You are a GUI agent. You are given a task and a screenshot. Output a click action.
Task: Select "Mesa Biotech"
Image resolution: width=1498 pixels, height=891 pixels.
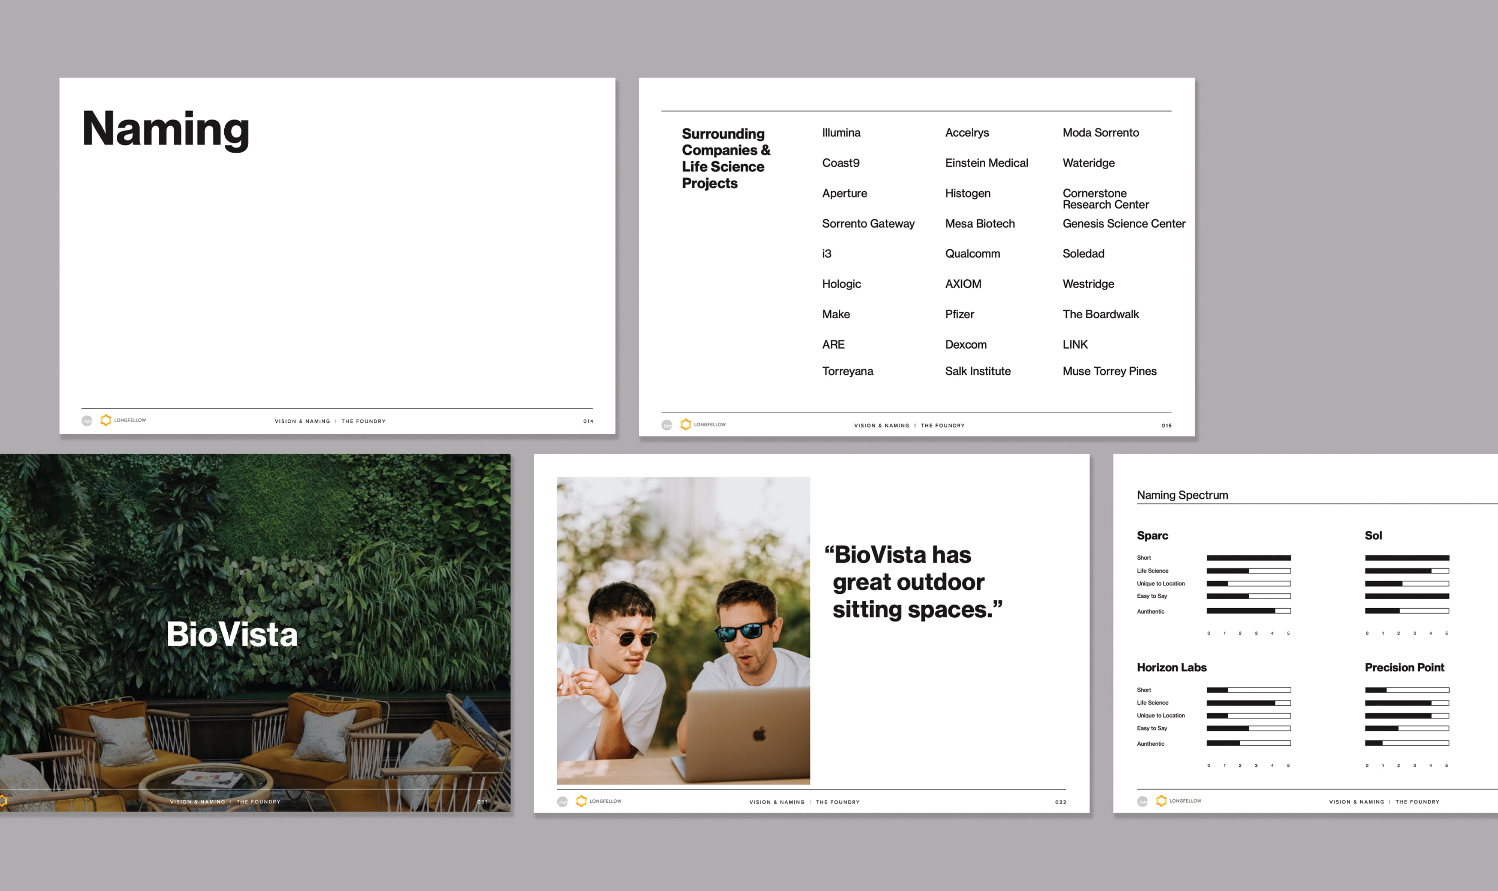coord(980,223)
